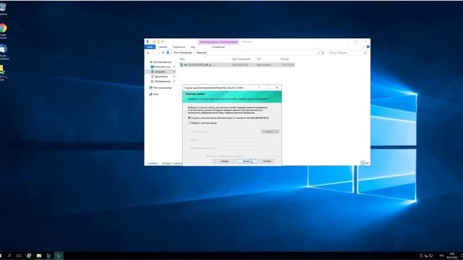Screen dimensions: 463x260
Task: Click the Next button in the installer
Action: [x=247, y=161]
